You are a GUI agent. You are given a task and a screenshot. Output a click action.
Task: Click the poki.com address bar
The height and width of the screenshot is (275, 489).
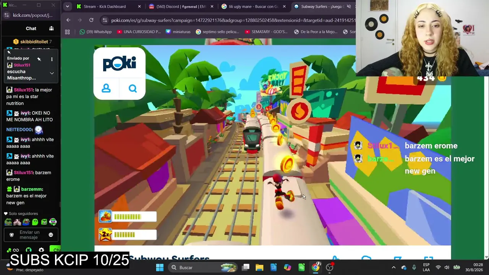pyautogui.click(x=233, y=20)
